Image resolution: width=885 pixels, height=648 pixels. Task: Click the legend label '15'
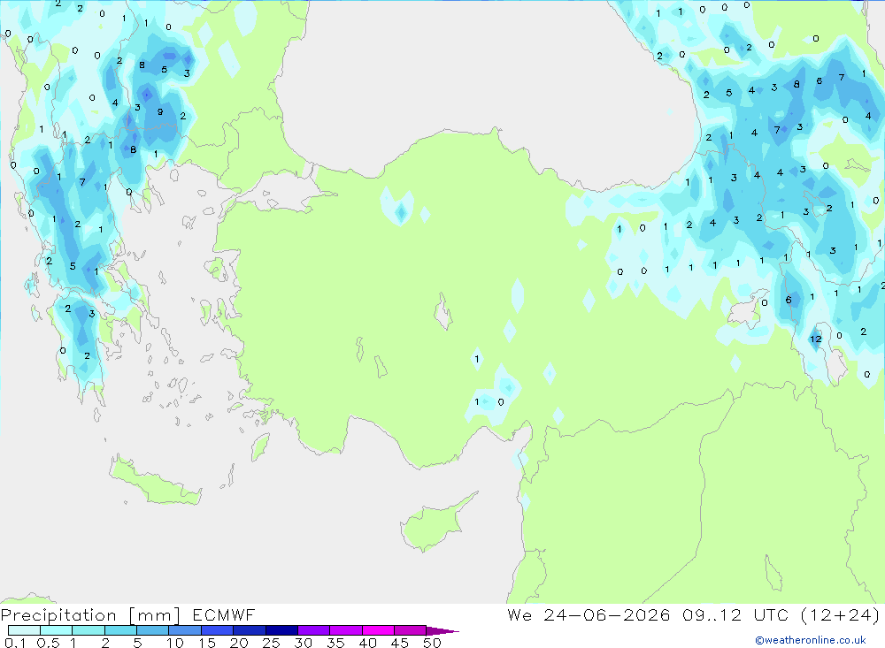coord(207,643)
